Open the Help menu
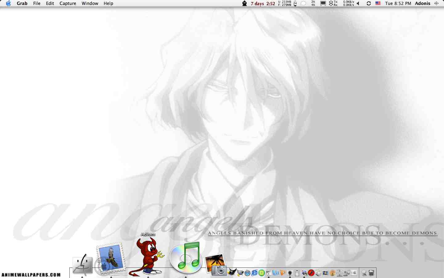 pyautogui.click(x=108, y=3)
